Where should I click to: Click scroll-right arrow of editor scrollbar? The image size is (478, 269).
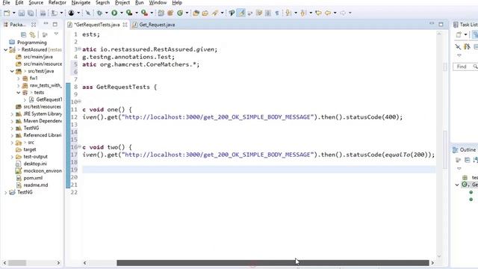(432, 262)
